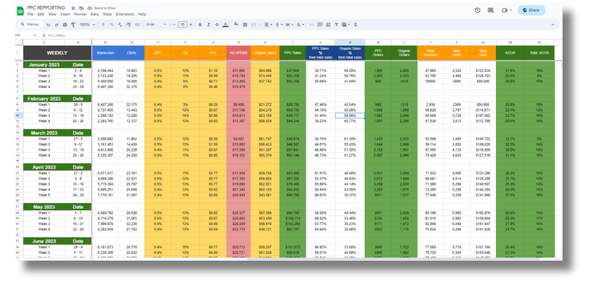Toggle italic formatting
Screen dimensions: 596x282
[x=208, y=25]
